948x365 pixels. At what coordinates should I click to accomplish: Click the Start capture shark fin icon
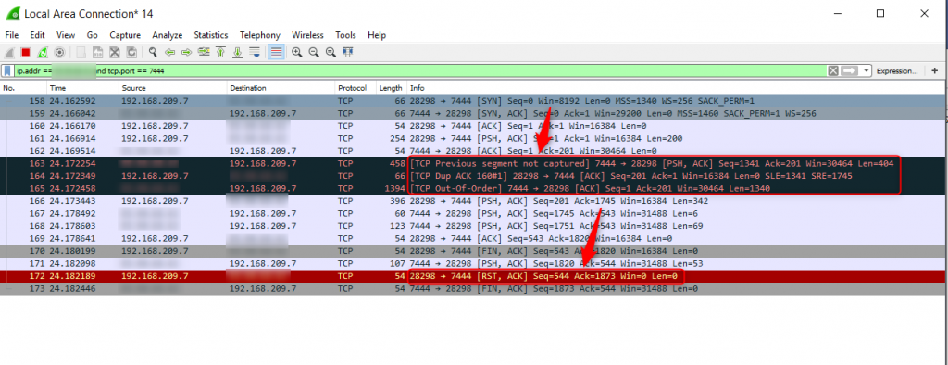tap(9, 53)
